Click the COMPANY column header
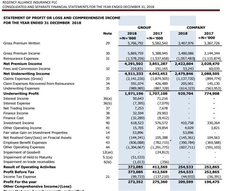 point(196,27)
